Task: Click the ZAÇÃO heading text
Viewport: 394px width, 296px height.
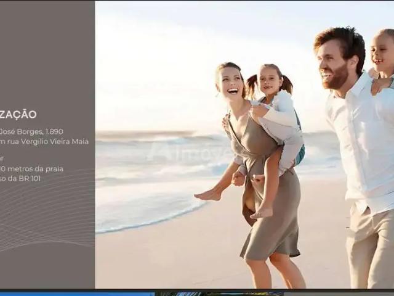Action: (x=18, y=115)
